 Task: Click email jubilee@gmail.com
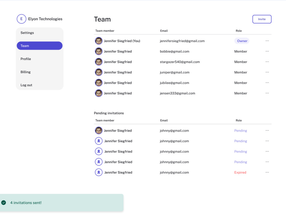tap(174, 83)
